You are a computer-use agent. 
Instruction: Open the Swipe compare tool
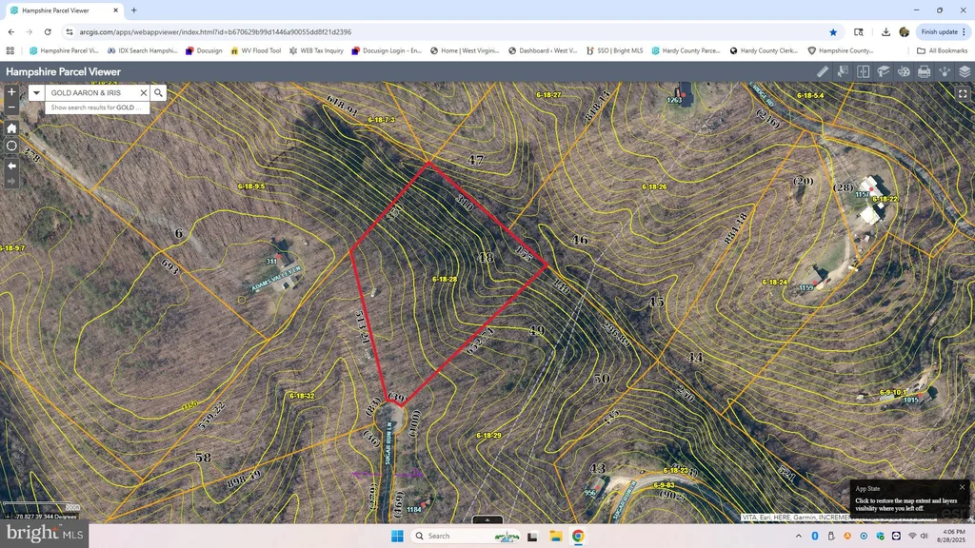pos(863,72)
